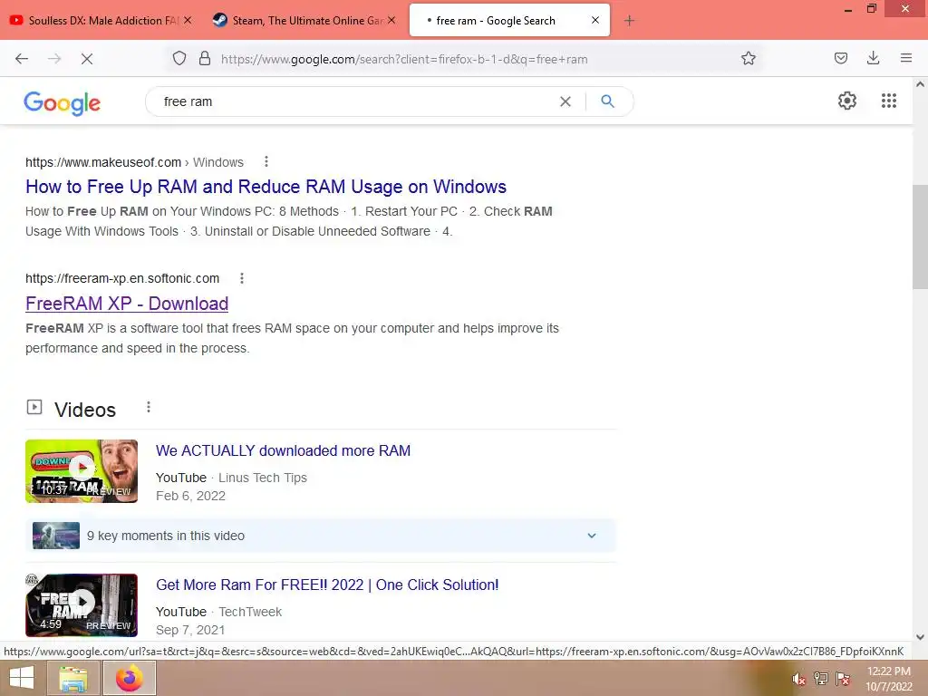Open the Firefox hamburger application menu
The image size is (928, 696).
point(905,58)
